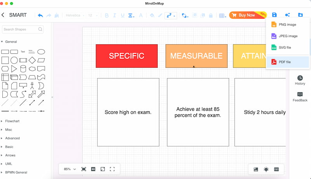Open the 85% zoom dropdown
The height and width of the screenshot is (179, 311).
pyautogui.click(x=70, y=169)
